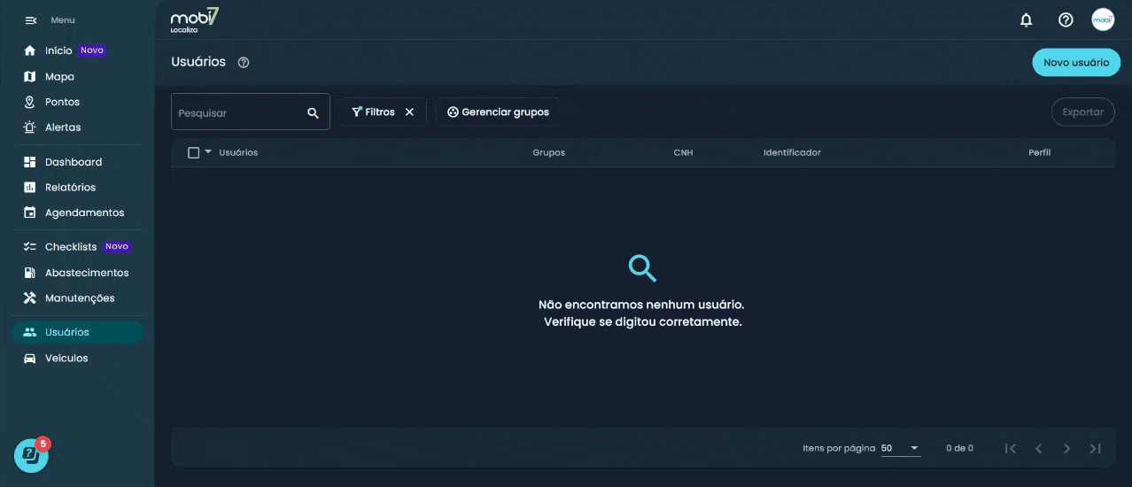Viewport: 1132px width, 487px height.
Task: Go to the last page arrow
Action: 1096,449
